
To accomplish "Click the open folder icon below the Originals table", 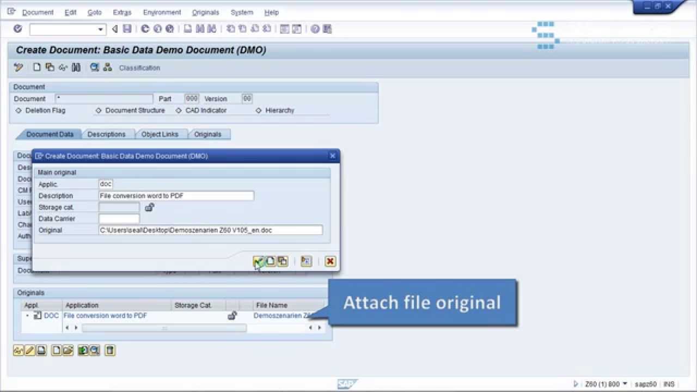I will tap(68, 350).
